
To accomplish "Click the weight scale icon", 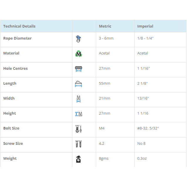I will click(78, 159).
